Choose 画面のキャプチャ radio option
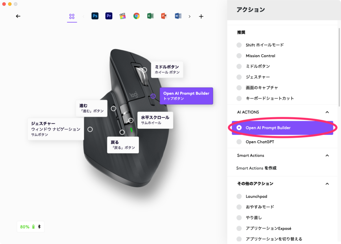This screenshot has width=341, height=244. [239, 88]
